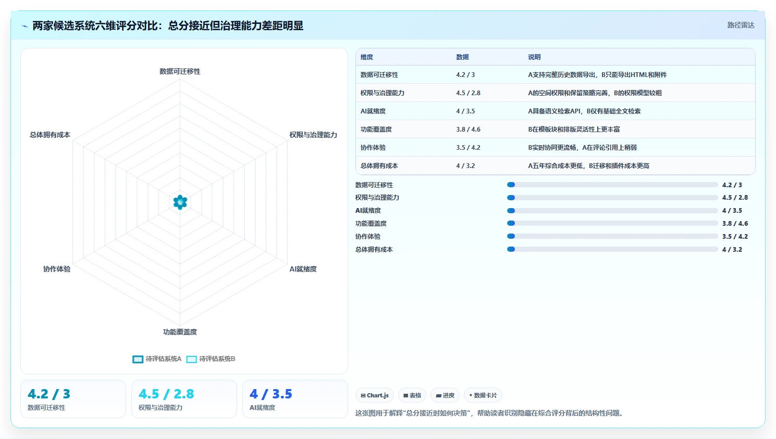Click the 3.5 / 4.2 table cell
The width and height of the screenshot is (776, 439).
468,148
